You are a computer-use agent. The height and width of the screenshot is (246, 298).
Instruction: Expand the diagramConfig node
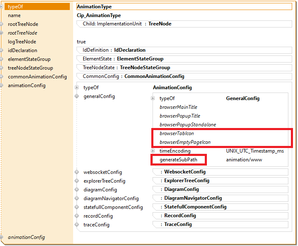pos(76,189)
